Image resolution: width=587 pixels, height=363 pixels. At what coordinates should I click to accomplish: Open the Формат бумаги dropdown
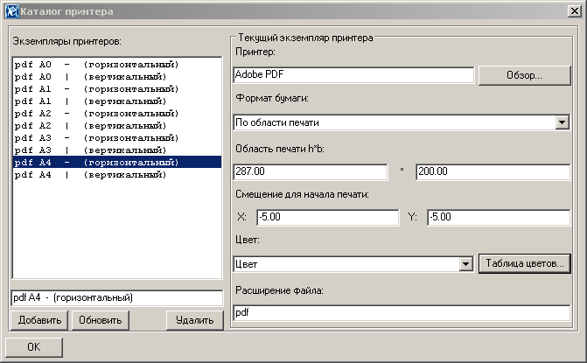562,122
